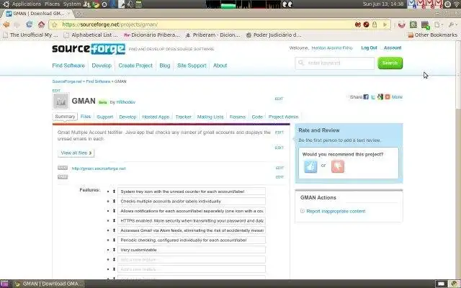This screenshot has height=288, width=461.
Task: Open the Forums tab
Action: coord(237,117)
